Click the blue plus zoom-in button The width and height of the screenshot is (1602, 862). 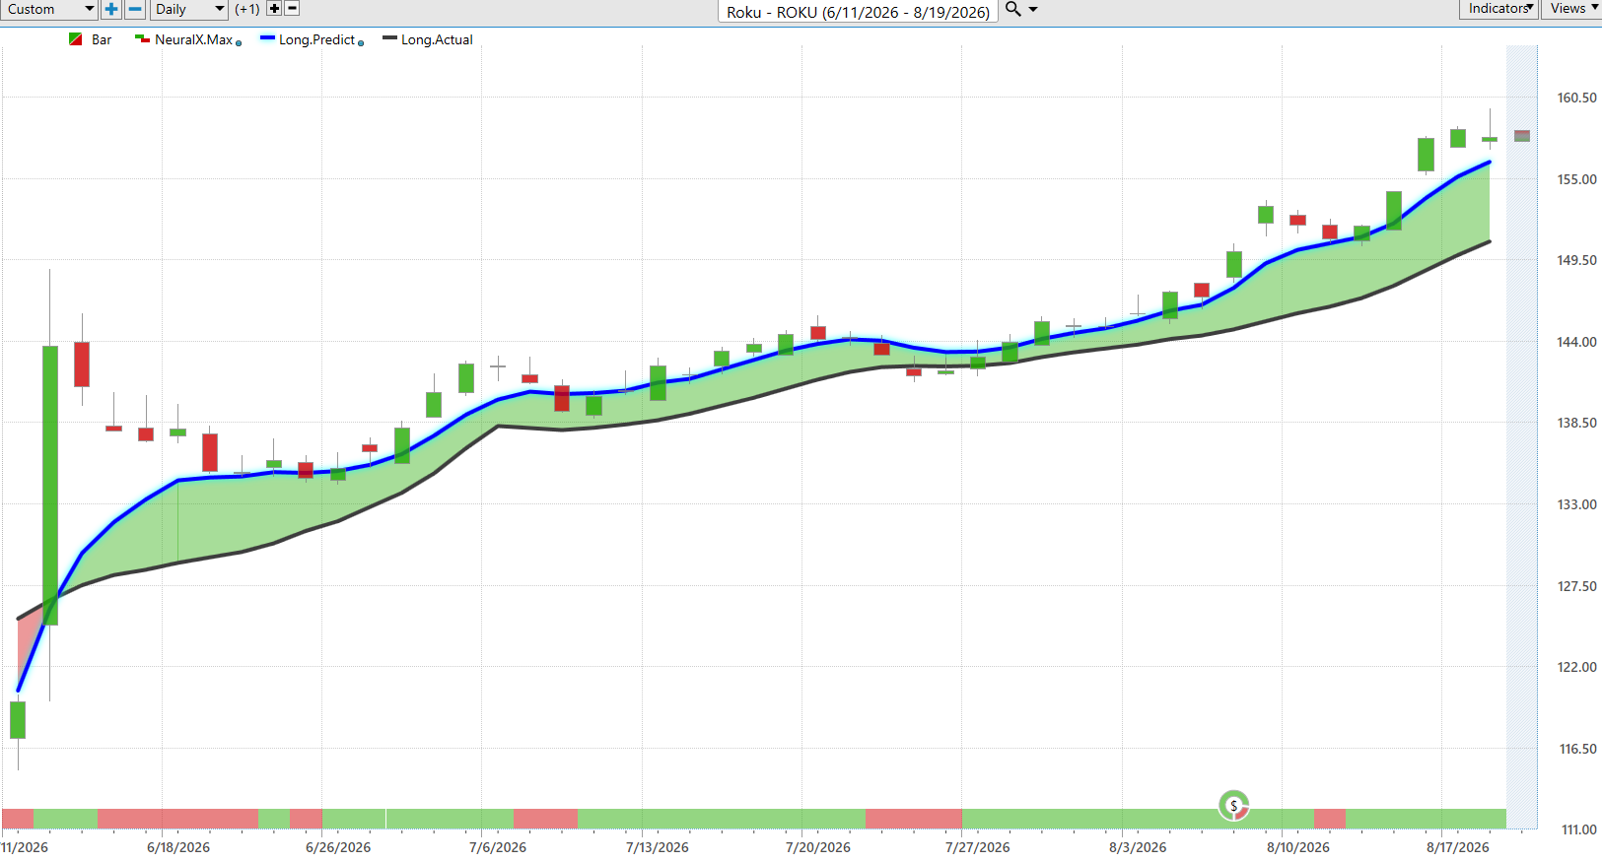pyautogui.click(x=111, y=9)
